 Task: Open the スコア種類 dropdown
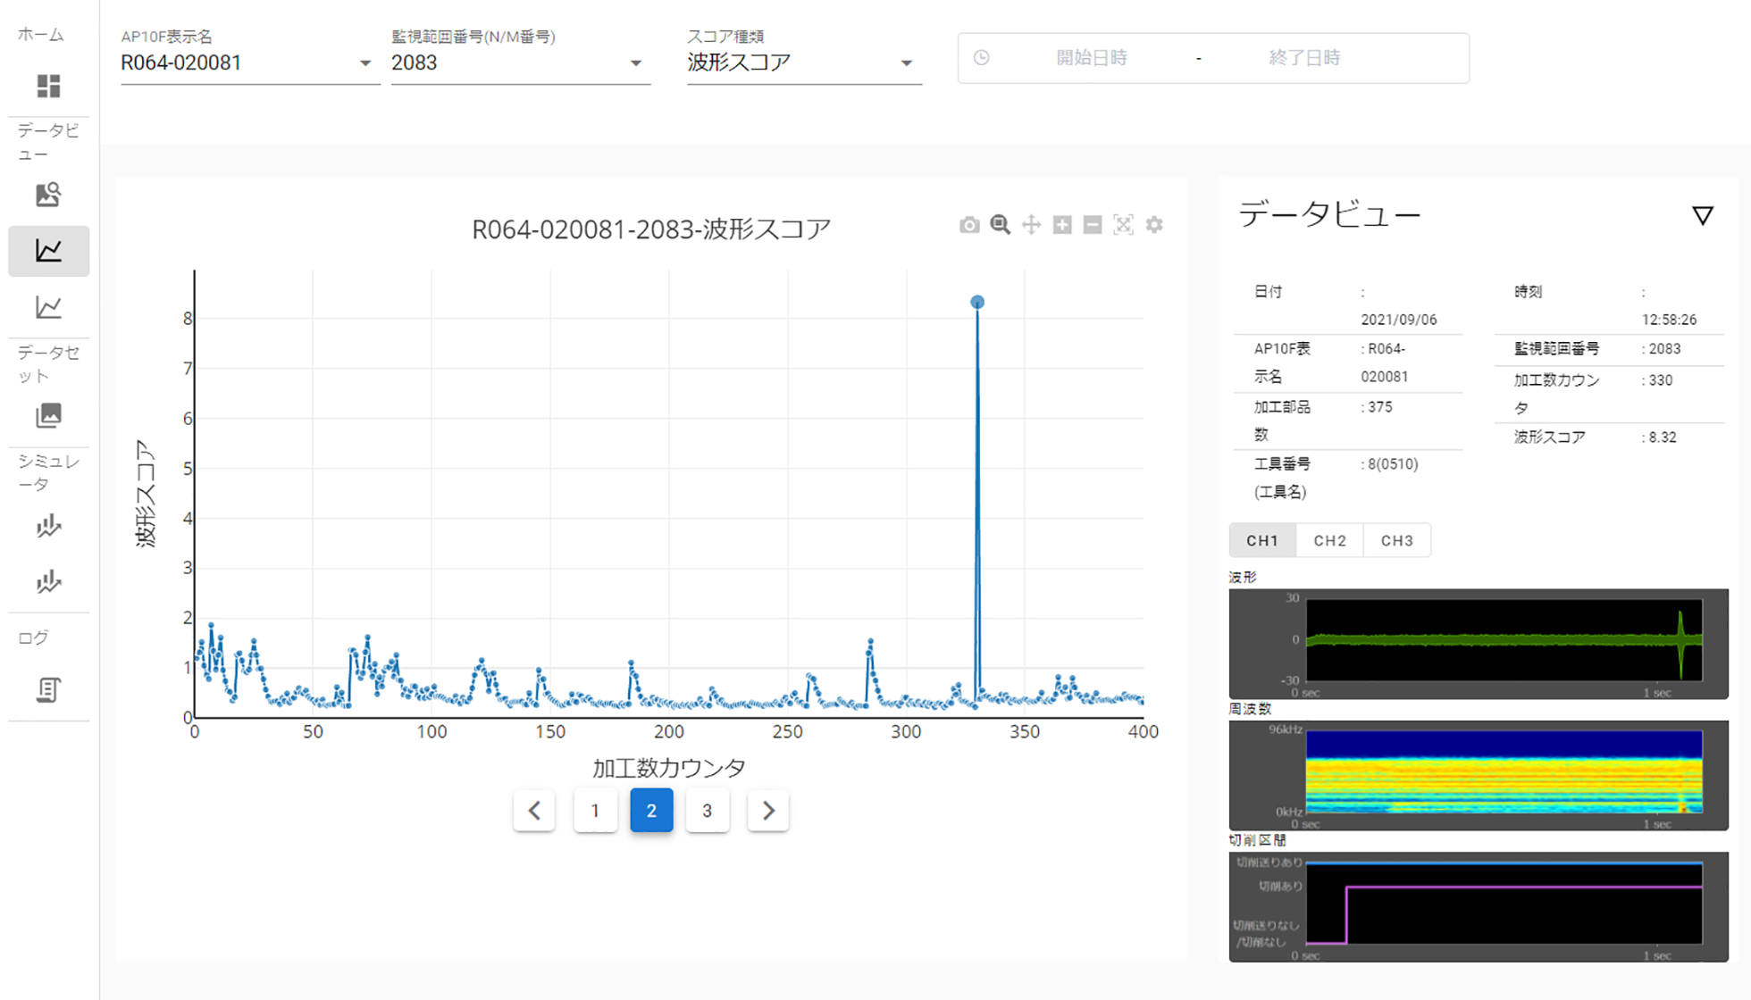point(907,62)
